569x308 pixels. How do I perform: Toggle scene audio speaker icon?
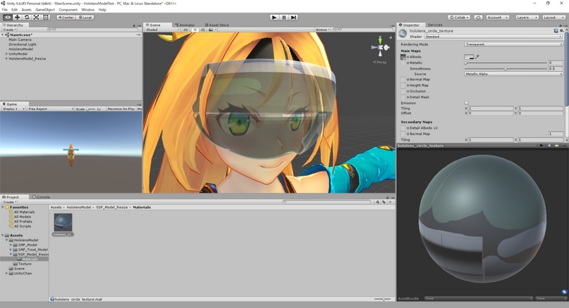[x=203, y=30]
